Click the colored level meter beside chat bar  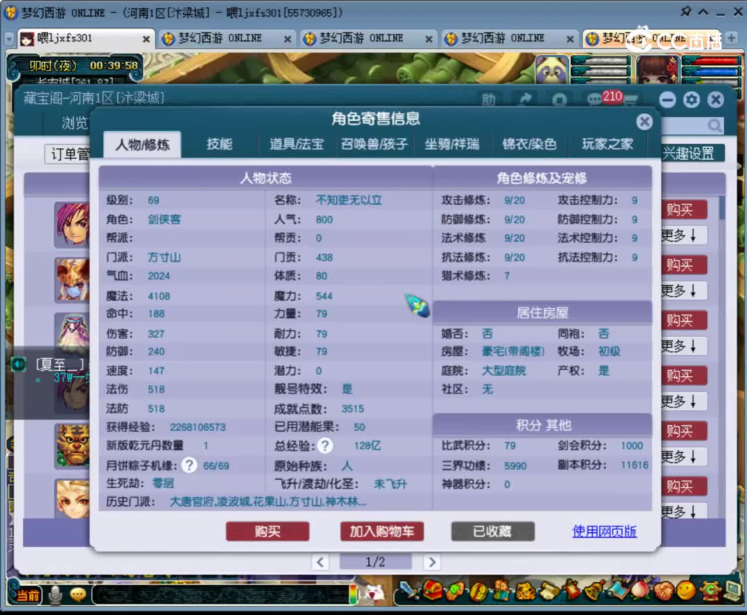pos(353,595)
